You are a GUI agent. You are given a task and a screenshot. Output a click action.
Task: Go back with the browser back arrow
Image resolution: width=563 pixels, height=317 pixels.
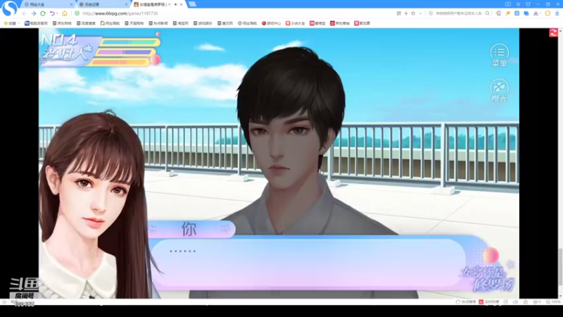24,13
